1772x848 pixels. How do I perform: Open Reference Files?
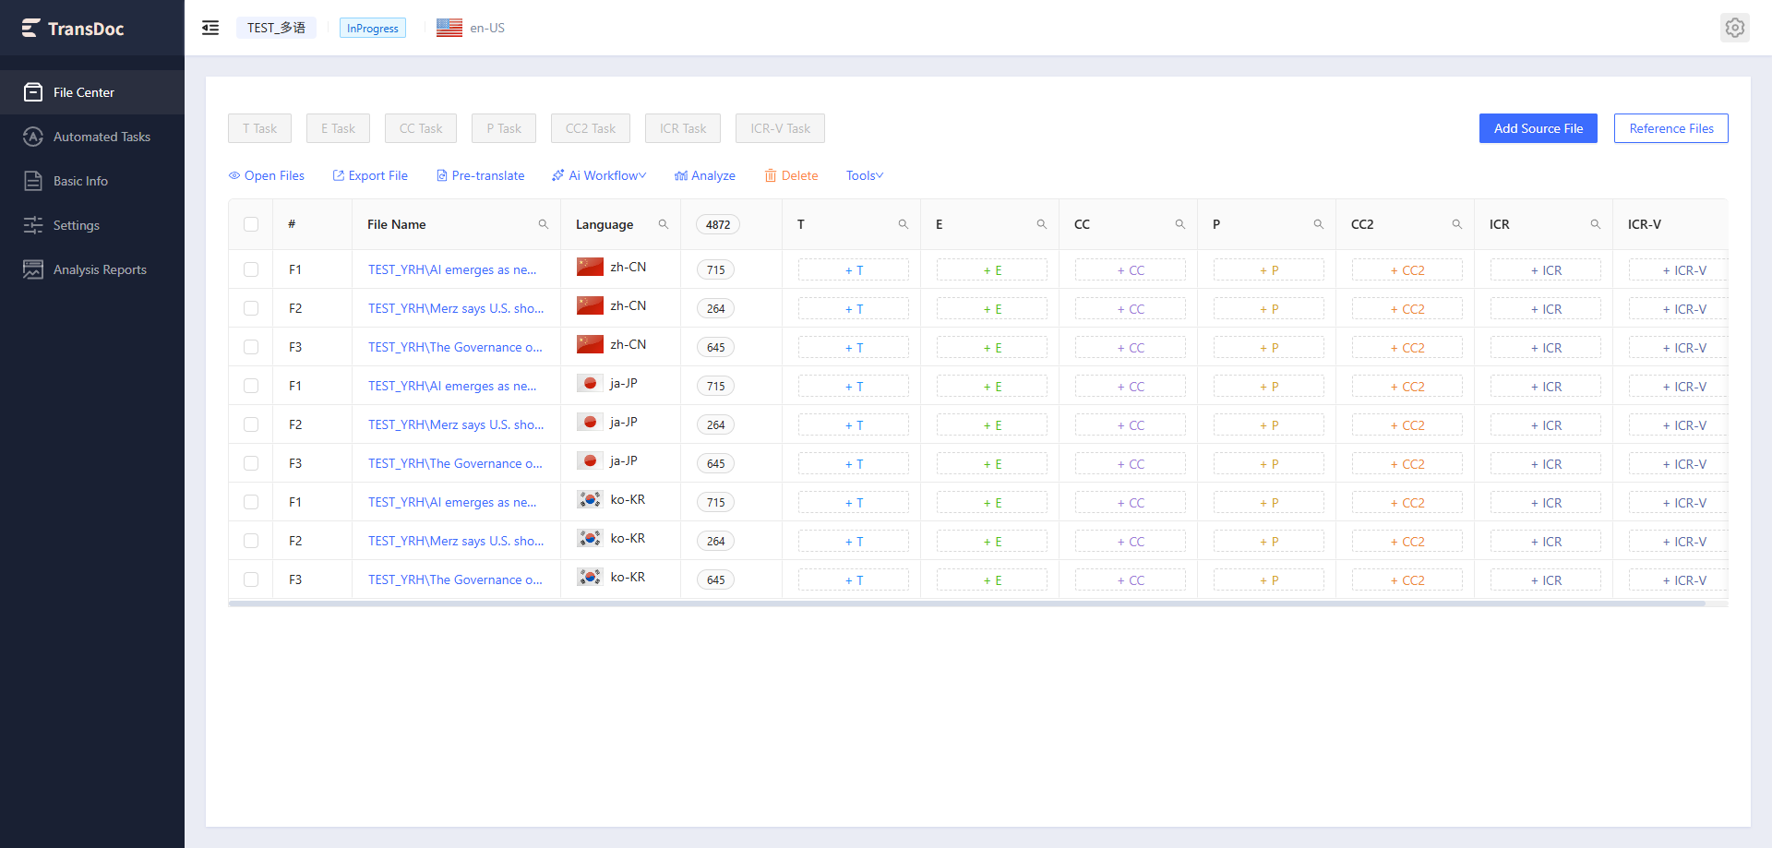1671,128
